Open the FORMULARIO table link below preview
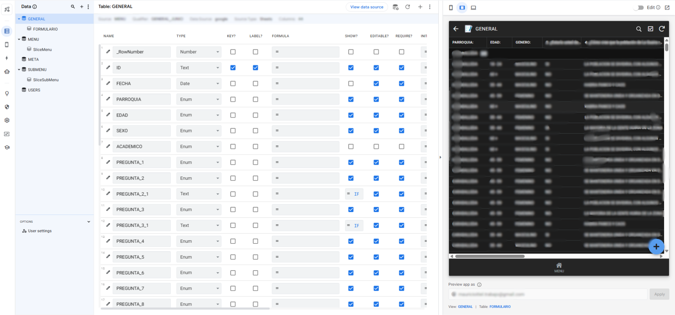Image resolution: width=675 pixels, height=315 pixels. pos(500,307)
